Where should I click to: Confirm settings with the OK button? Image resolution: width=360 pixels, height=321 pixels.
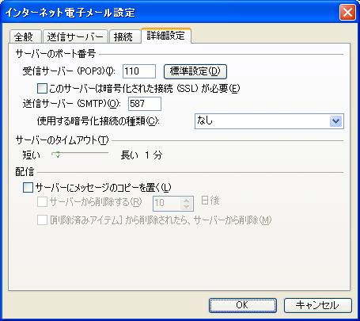coord(243,305)
